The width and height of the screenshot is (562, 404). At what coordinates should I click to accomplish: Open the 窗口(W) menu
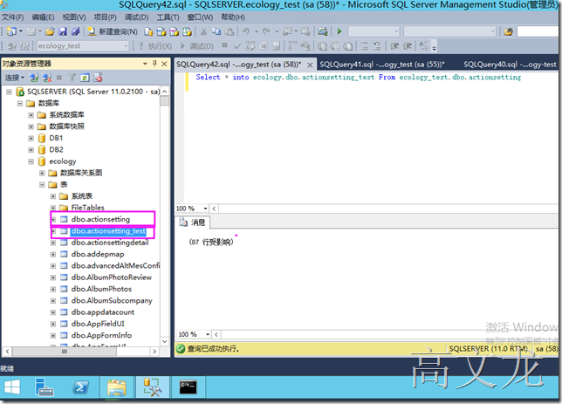point(200,17)
